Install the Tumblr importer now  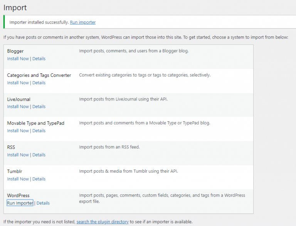pyautogui.click(x=18, y=179)
